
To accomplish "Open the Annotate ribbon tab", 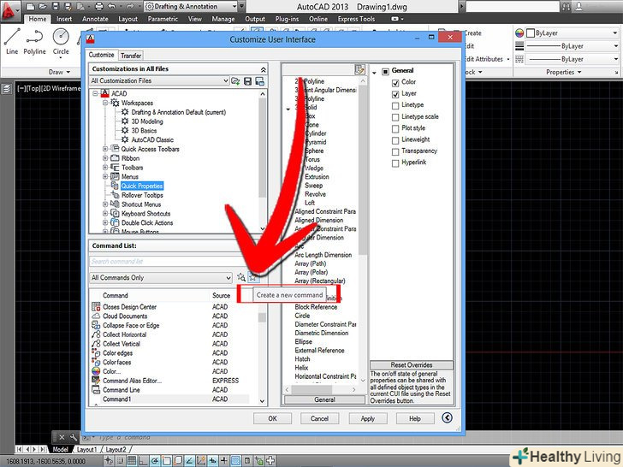I will point(94,18).
